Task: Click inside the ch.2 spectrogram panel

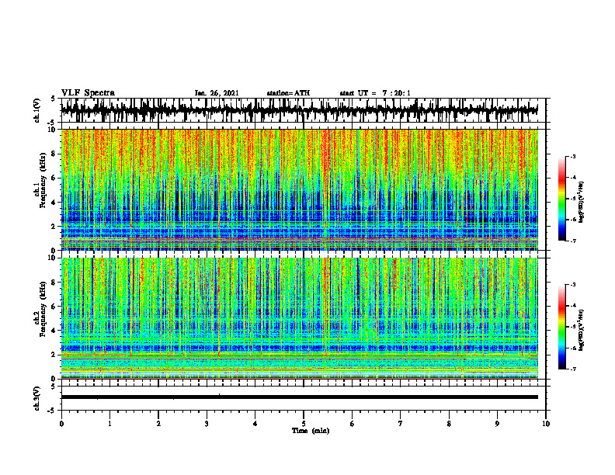Action: (299, 318)
